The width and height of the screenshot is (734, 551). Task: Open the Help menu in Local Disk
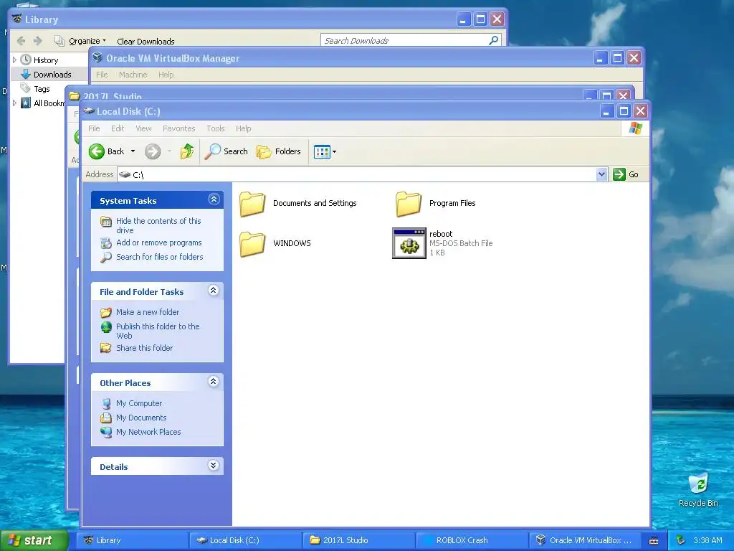pos(244,128)
